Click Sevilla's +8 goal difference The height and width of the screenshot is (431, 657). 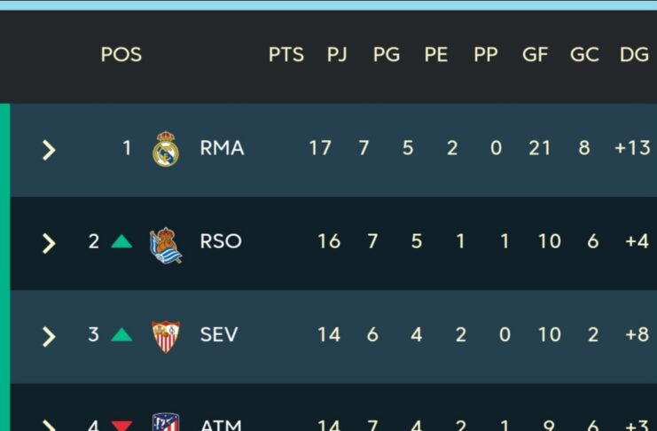[x=637, y=335]
